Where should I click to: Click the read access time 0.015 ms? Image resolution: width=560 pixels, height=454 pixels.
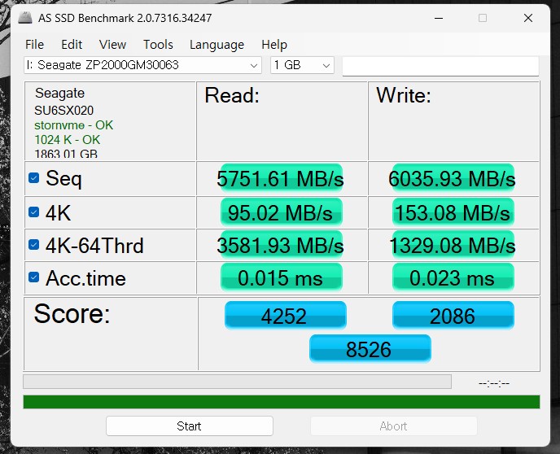pyautogui.click(x=281, y=277)
